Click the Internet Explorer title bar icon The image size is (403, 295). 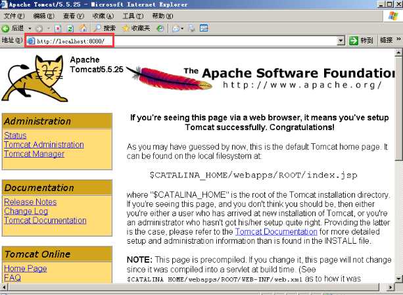coord(4,4)
